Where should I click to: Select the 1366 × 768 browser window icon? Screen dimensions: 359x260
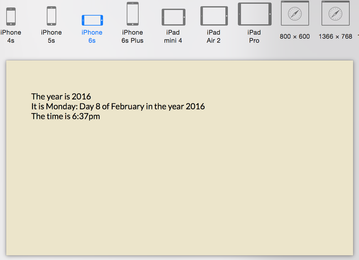tap(336, 13)
